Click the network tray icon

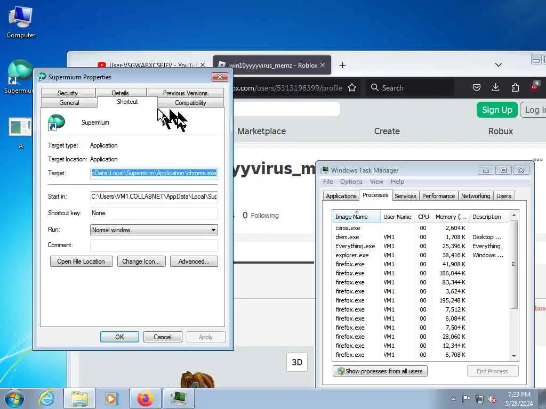pyautogui.click(x=479, y=399)
